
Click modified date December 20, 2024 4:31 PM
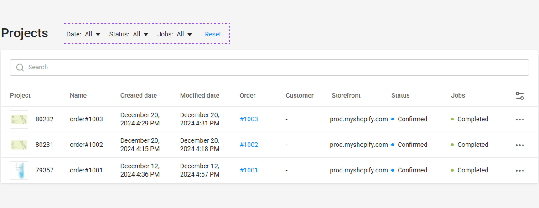200,120
